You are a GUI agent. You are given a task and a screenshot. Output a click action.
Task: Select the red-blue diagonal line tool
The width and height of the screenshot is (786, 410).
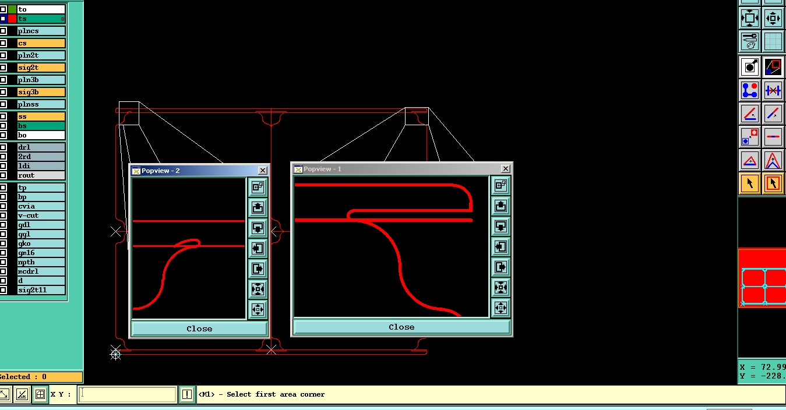pos(773,113)
